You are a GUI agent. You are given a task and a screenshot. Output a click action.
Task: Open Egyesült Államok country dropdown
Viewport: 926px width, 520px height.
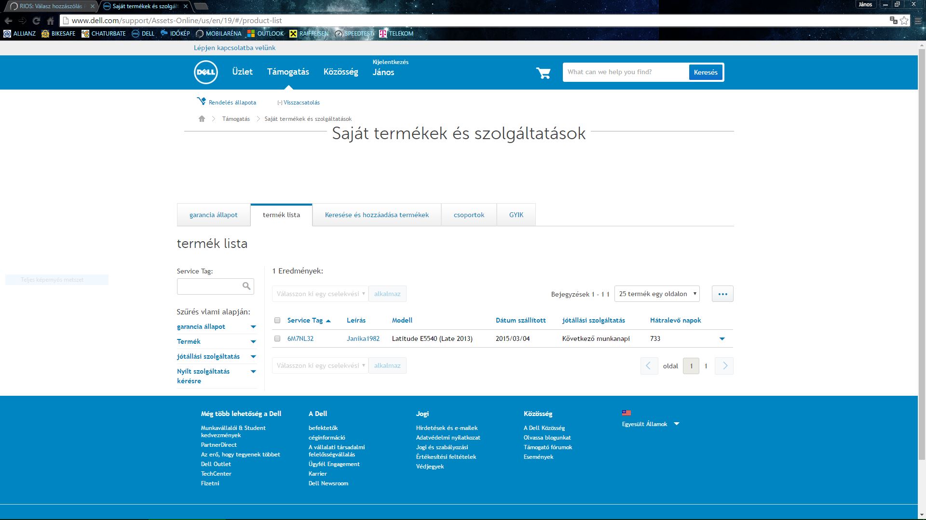pos(651,424)
